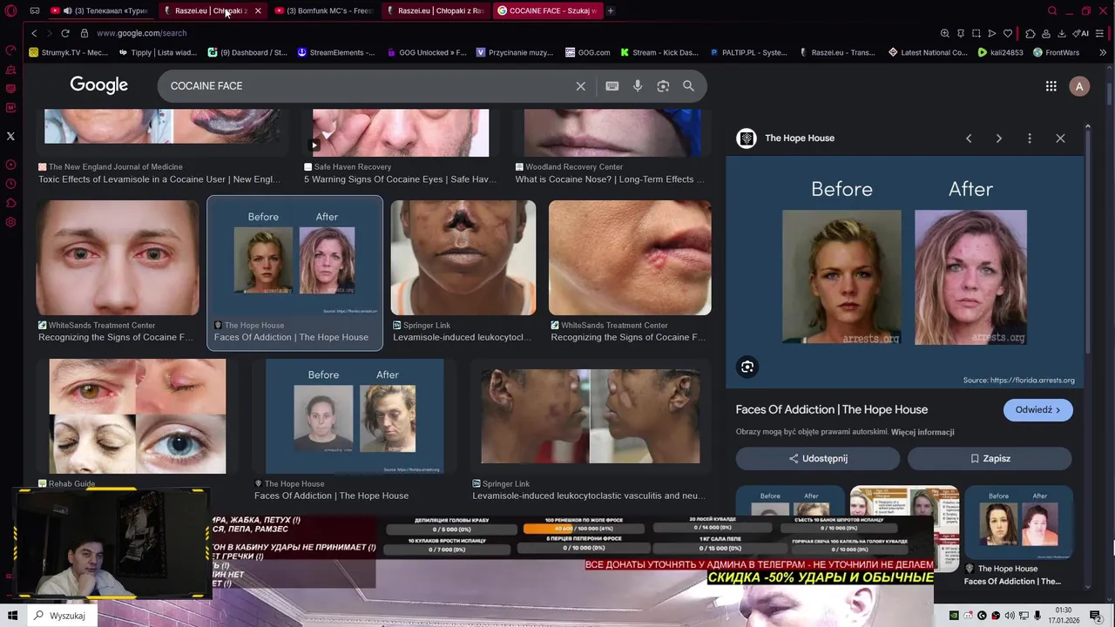Open downloads icon in toolbar

pos(1061,33)
